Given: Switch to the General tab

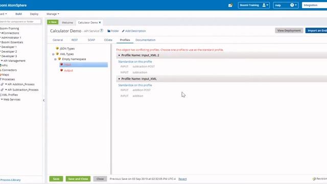Looking at the screenshot, I should click(x=58, y=40).
